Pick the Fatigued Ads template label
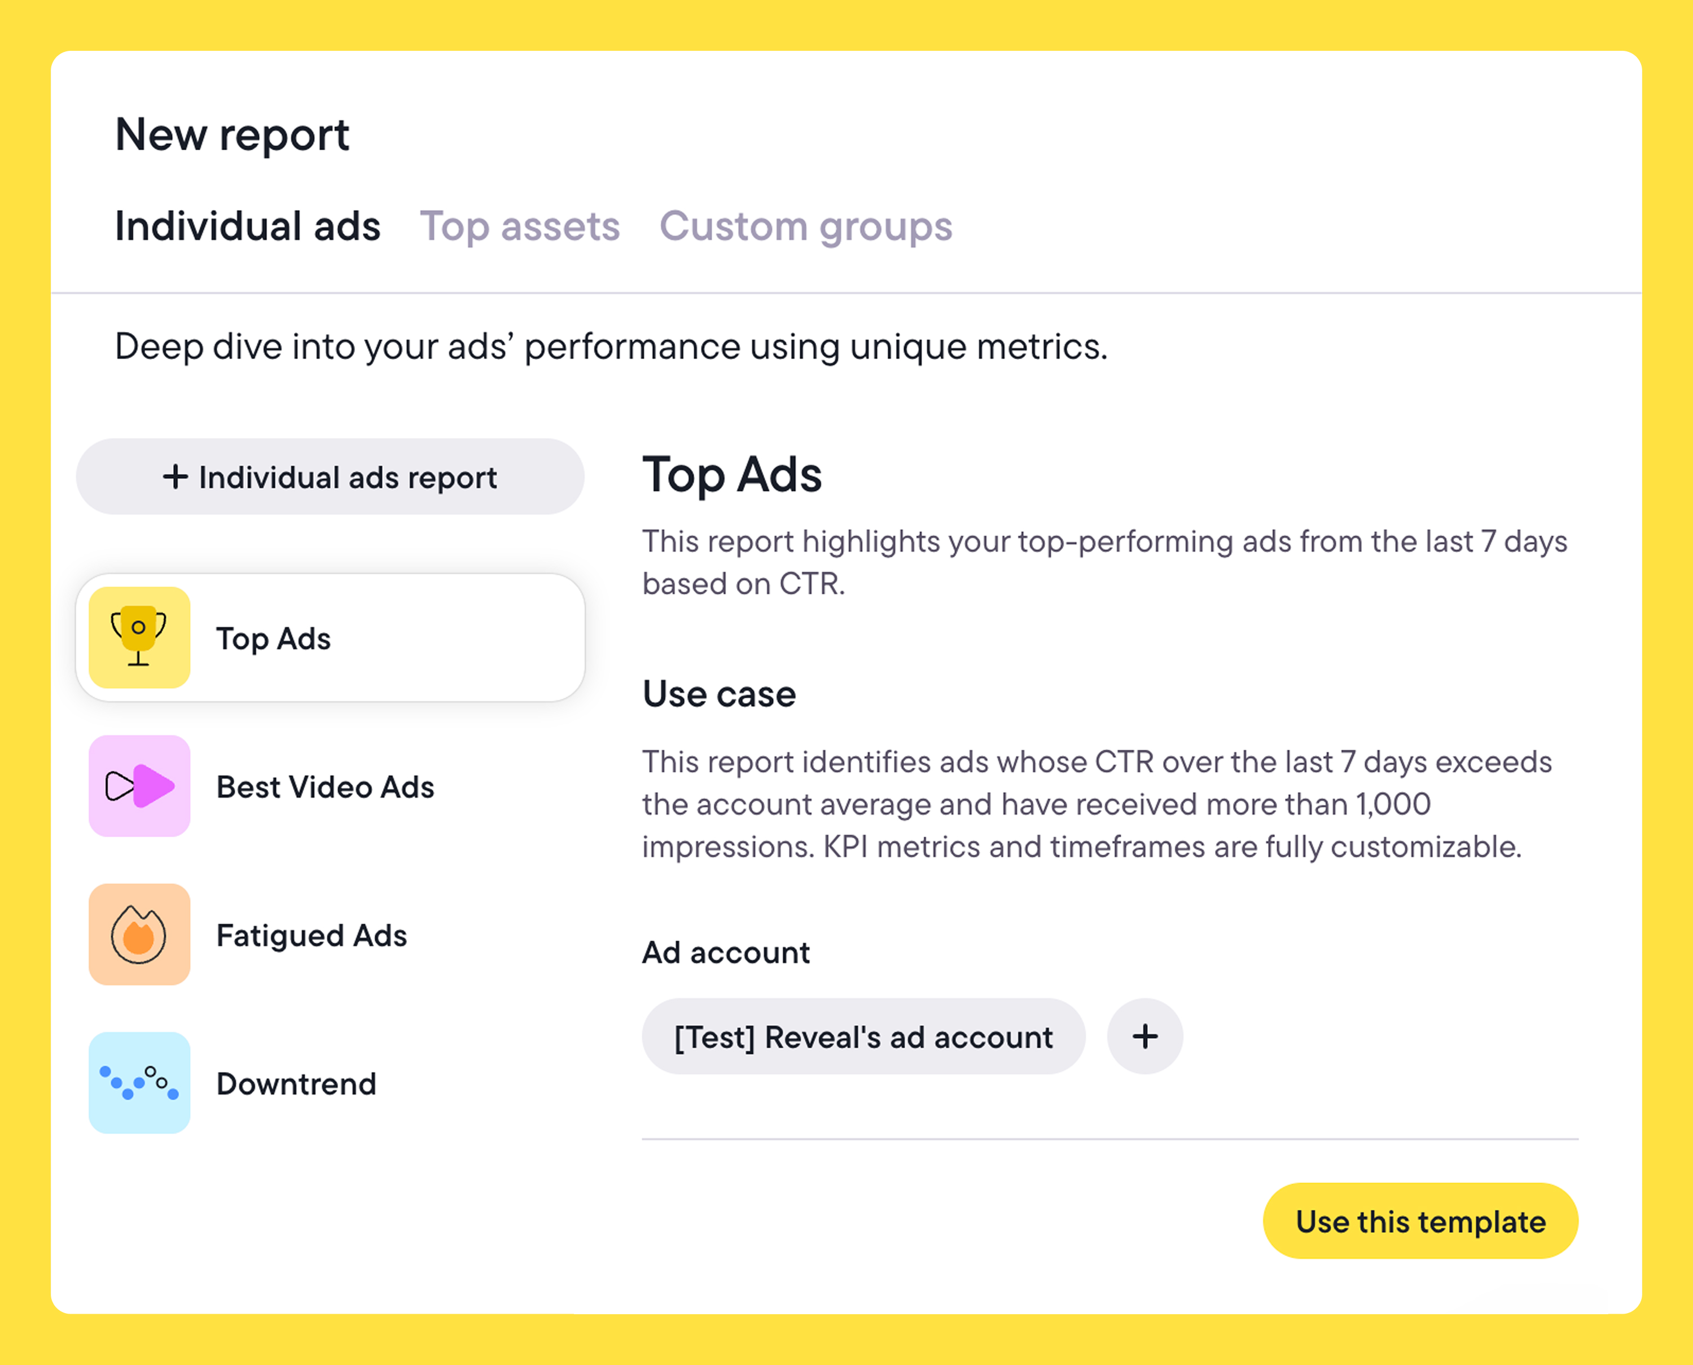The width and height of the screenshot is (1693, 1365). click(312, 936)
